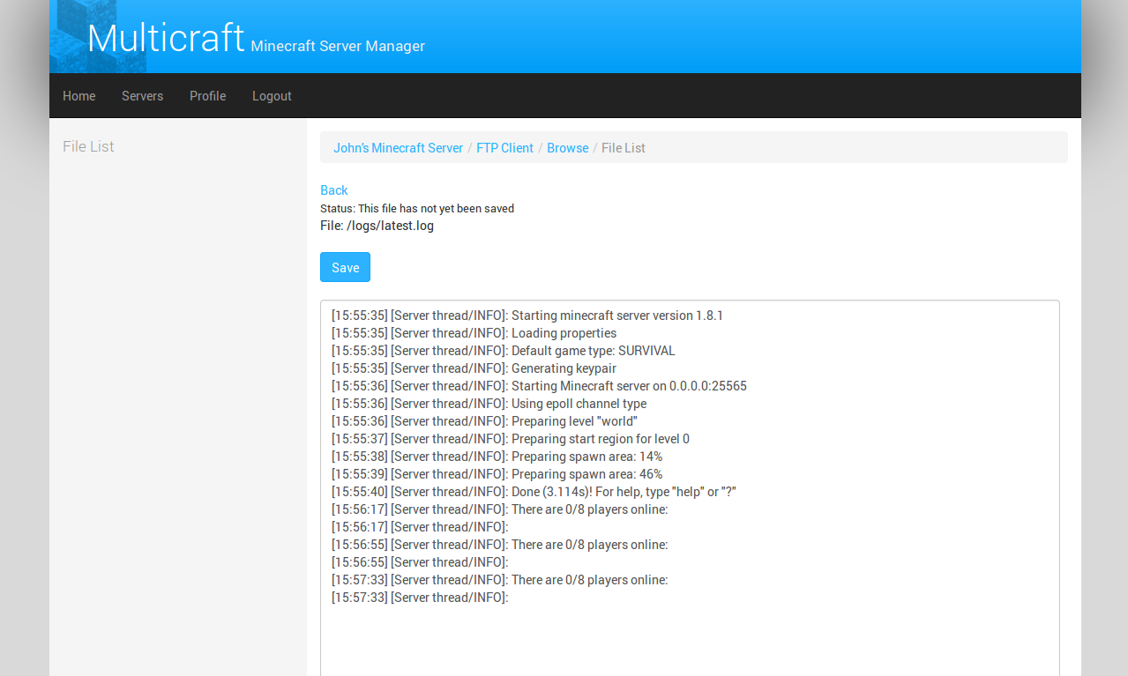Screen dimensions: 1128x676
Task: Click inside the log file text area
Action: [690, 488]
